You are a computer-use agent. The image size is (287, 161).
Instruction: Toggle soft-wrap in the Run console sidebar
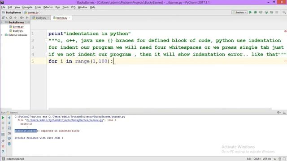click(9, 128)
